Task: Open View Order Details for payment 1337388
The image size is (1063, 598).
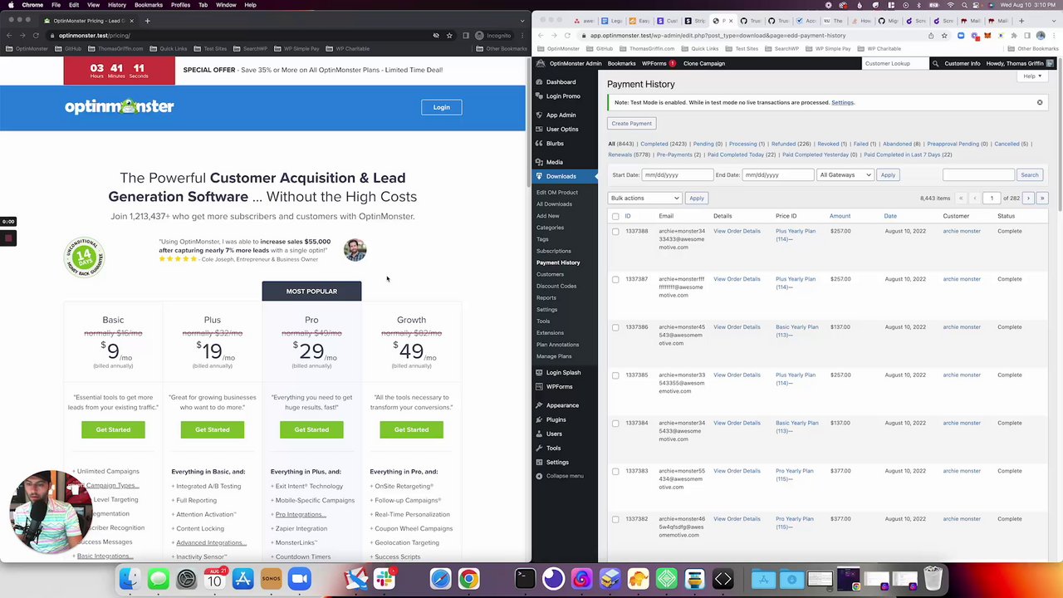Action: click(737, 231)
